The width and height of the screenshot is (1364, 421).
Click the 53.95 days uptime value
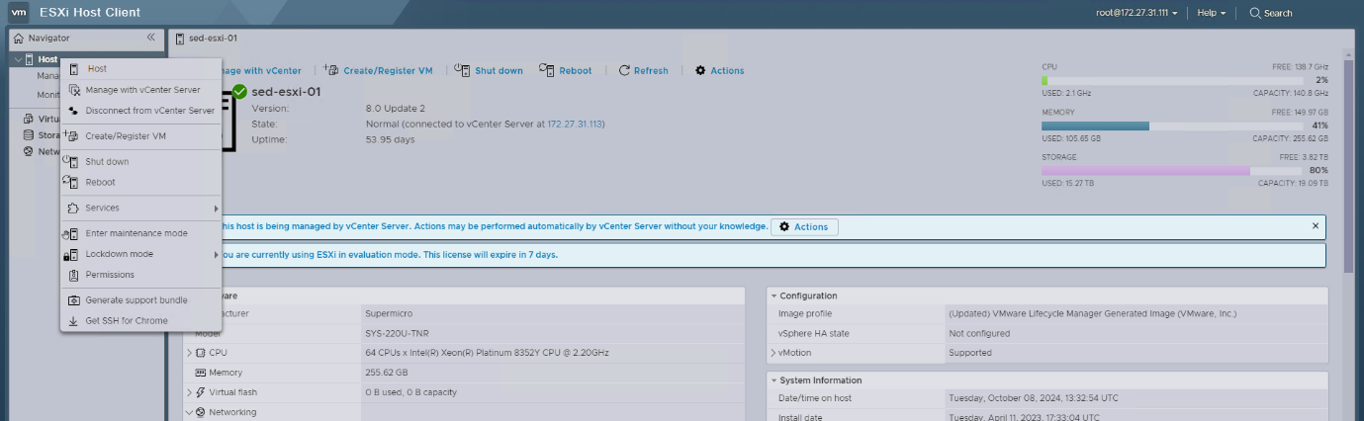(391, 140)
